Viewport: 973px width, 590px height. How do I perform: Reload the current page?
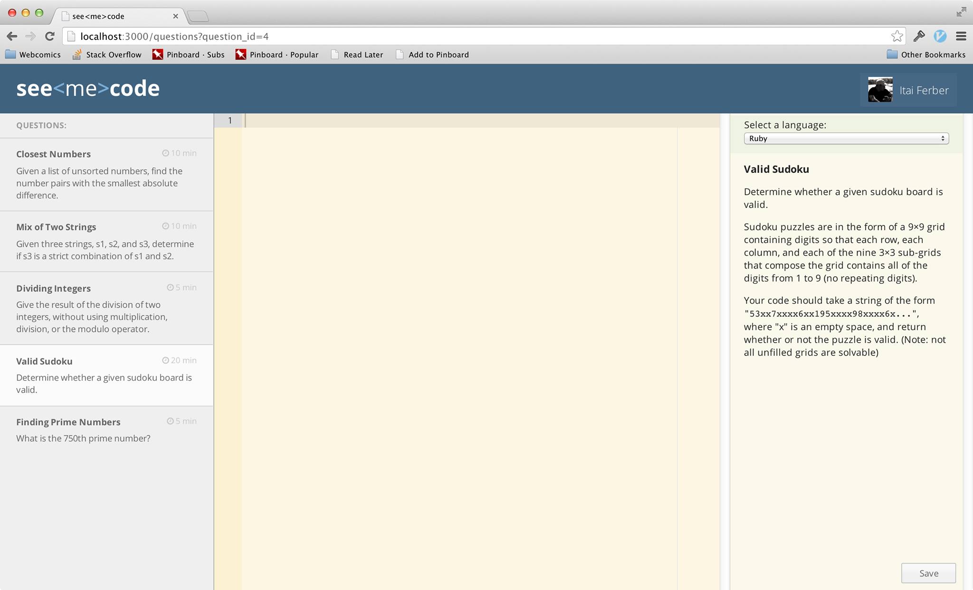(x=49, y=36)
